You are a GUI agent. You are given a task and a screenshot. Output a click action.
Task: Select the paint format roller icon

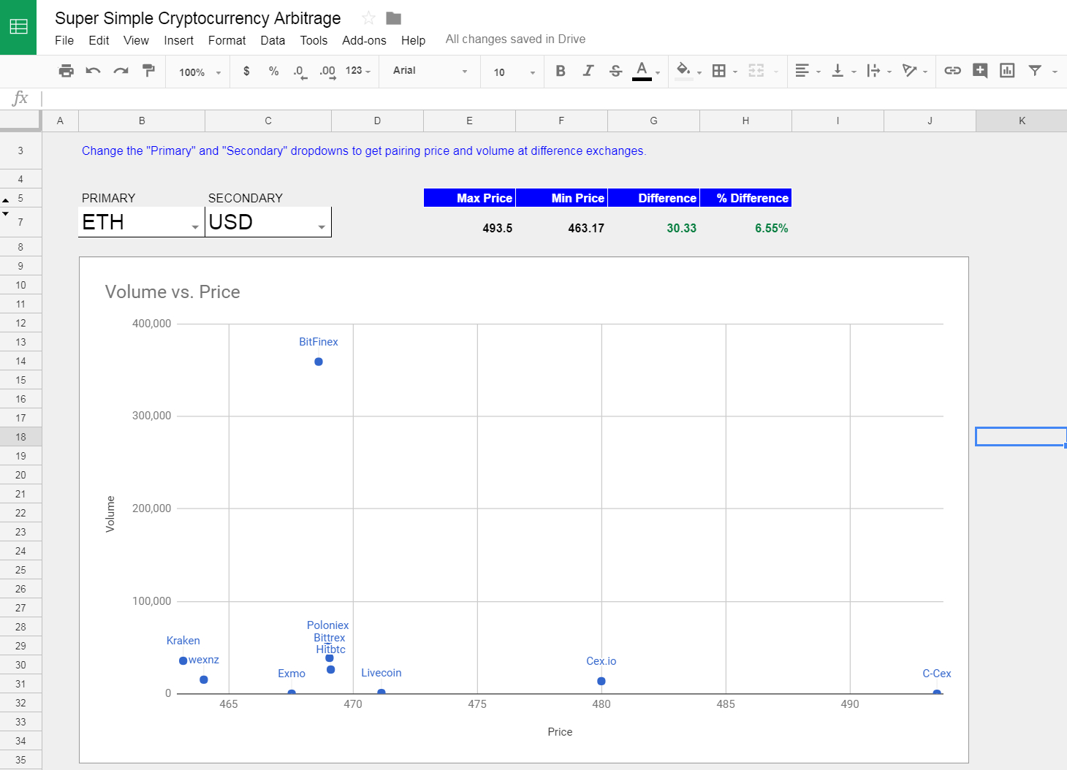click(x=148, y=71)
